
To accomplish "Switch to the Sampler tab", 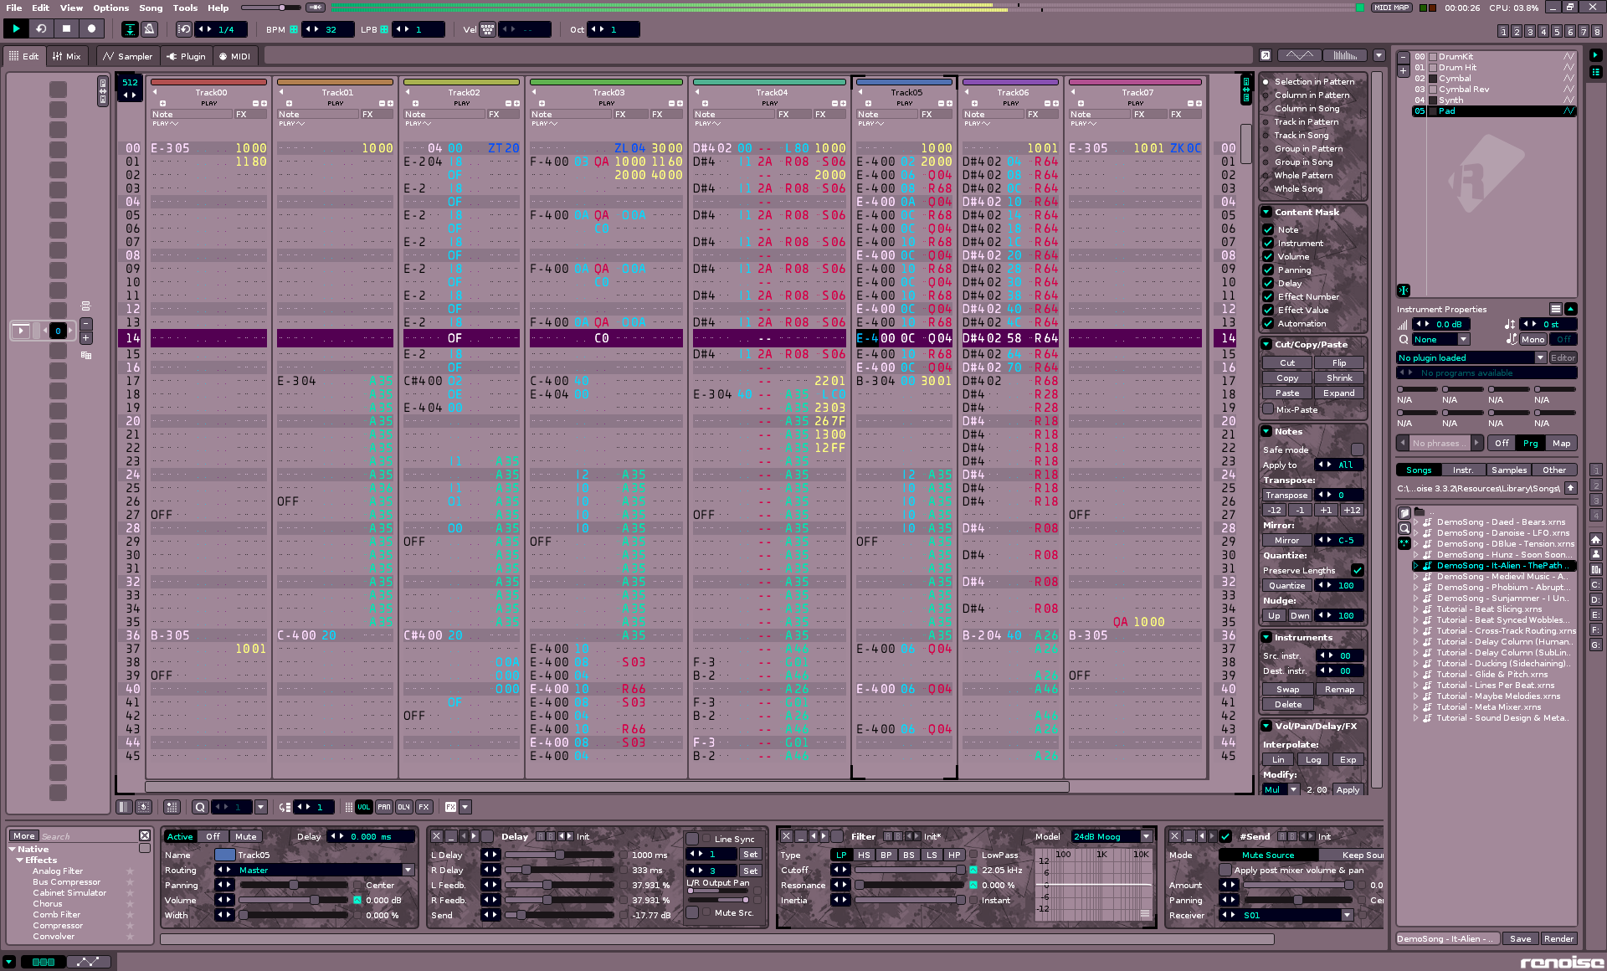I will click(x=127, y=56).
